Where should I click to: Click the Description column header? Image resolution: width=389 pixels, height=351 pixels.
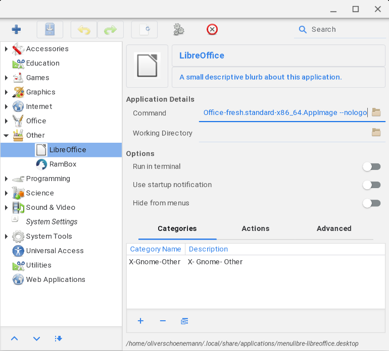click(x=285, y=249)
